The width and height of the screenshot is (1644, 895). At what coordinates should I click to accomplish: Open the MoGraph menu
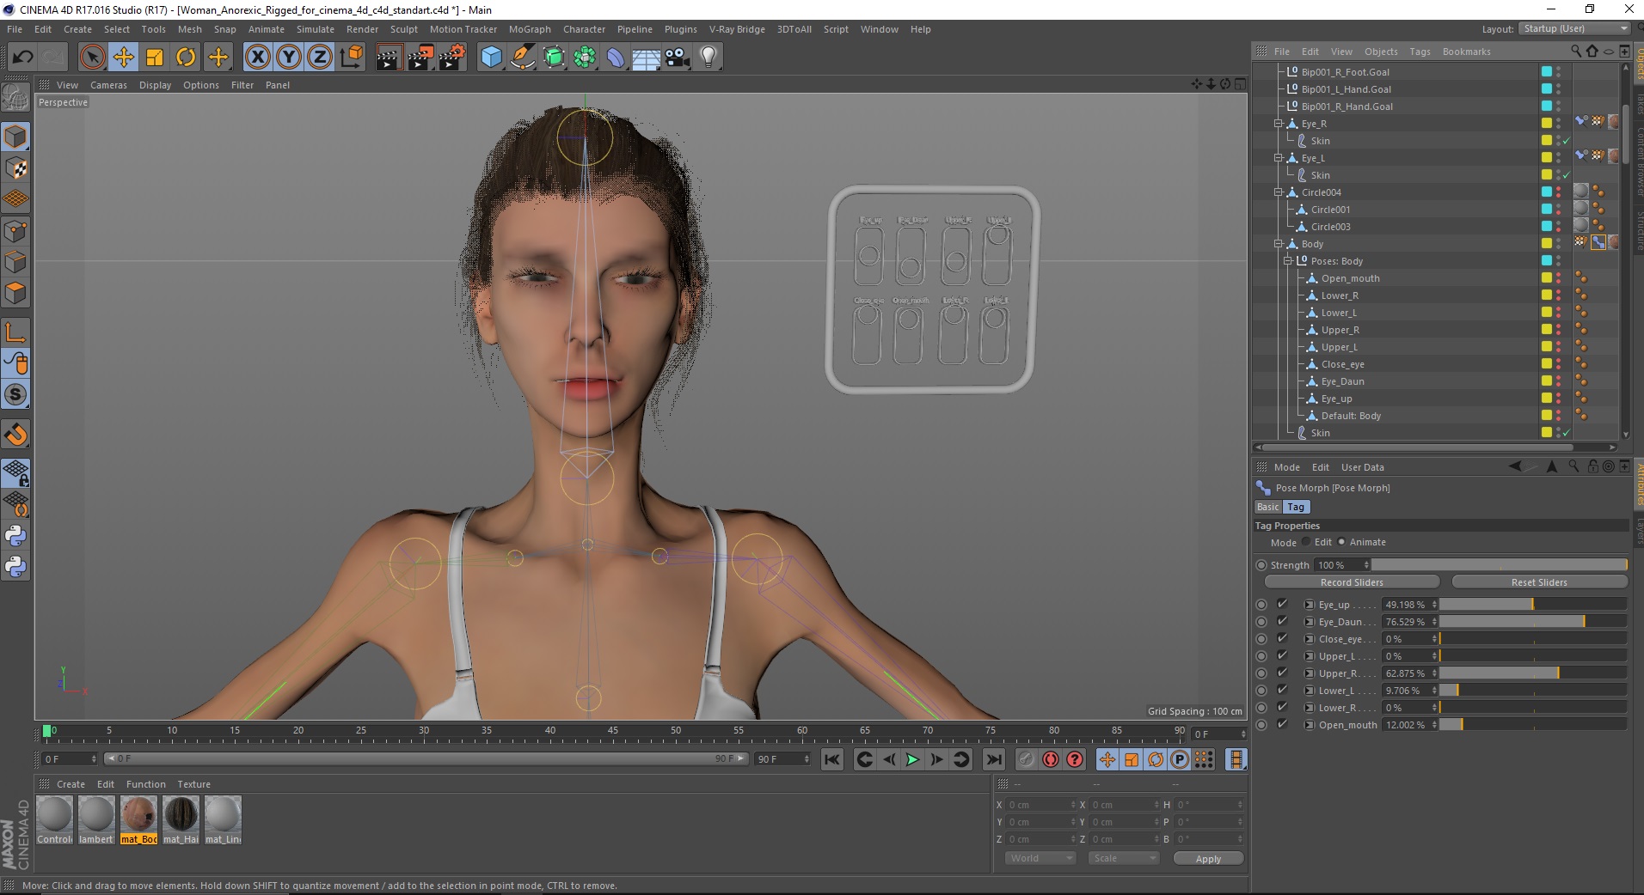pyautogui.click(x=530, y=29)
